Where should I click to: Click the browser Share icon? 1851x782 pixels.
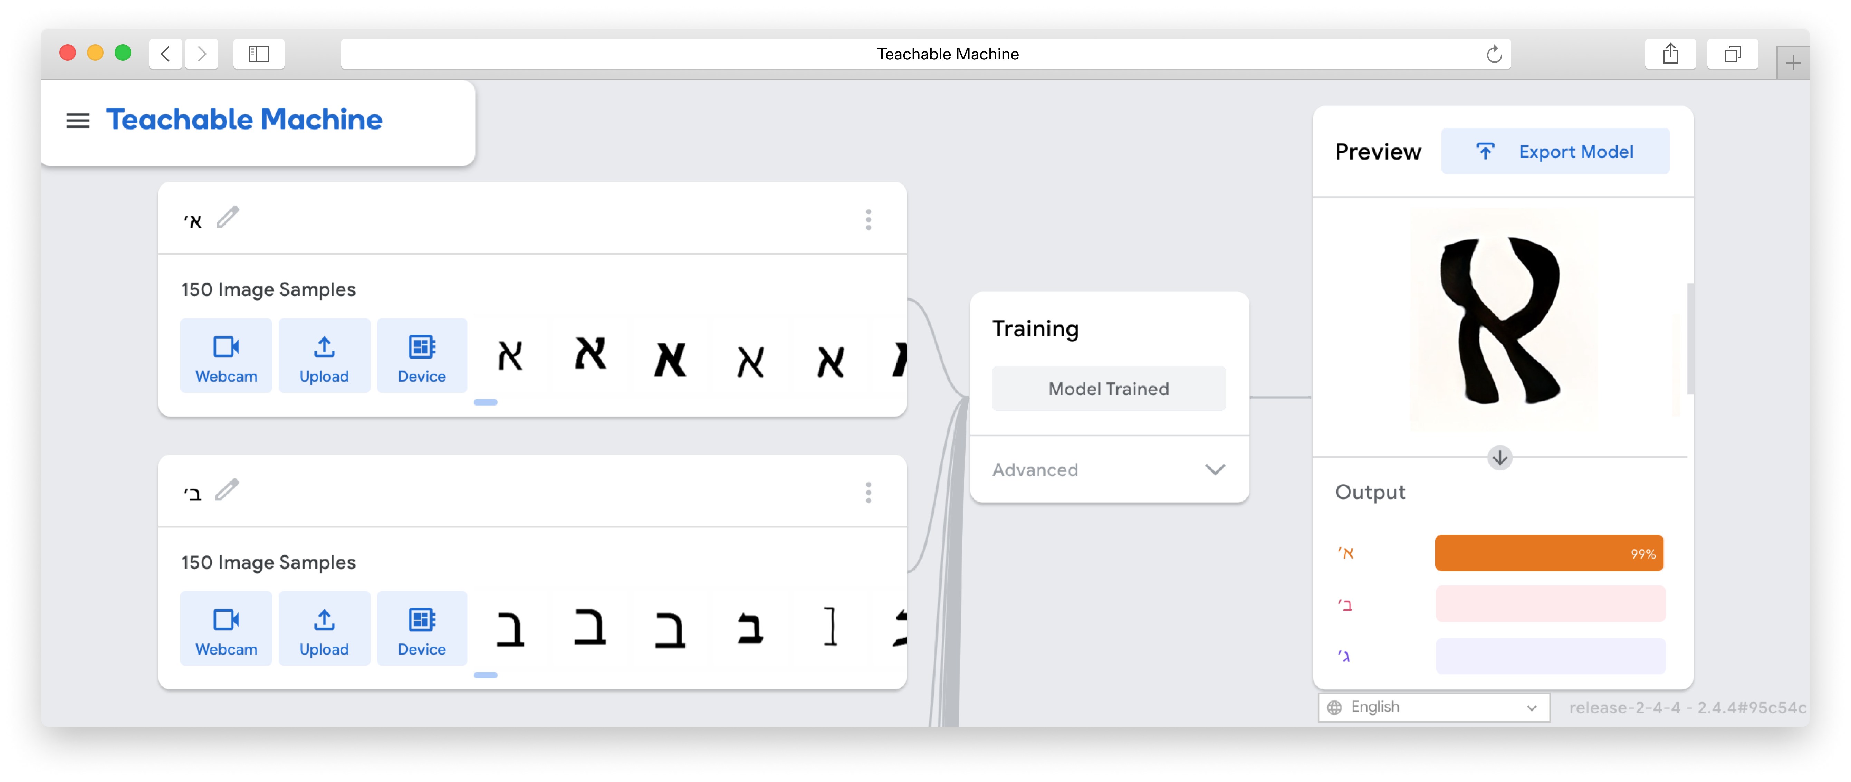click(1670, 54)
